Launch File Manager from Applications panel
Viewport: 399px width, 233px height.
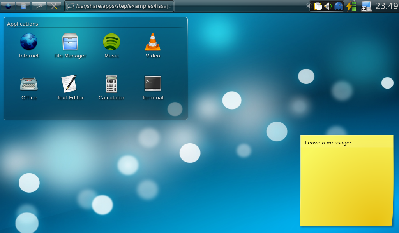[70, 42]
